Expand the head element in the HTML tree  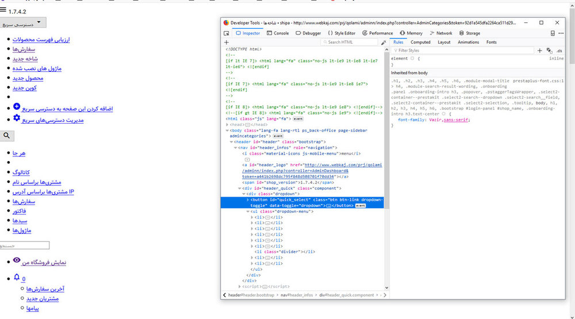tap(227, 125)
